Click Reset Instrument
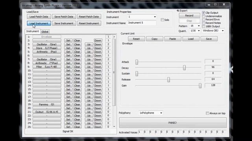The image size is (252, 141). [89, 23]
